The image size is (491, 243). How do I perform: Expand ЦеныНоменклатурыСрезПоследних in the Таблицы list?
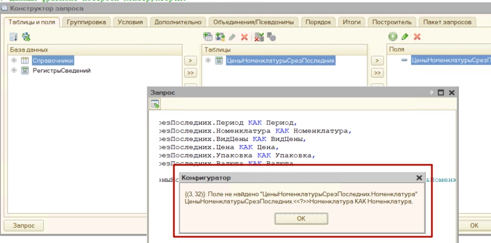point(208,61)
